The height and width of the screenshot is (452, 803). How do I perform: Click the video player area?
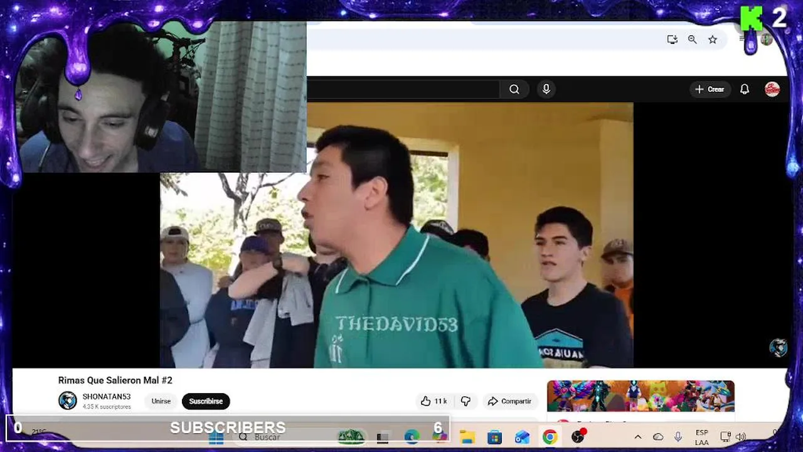point(396,235)
